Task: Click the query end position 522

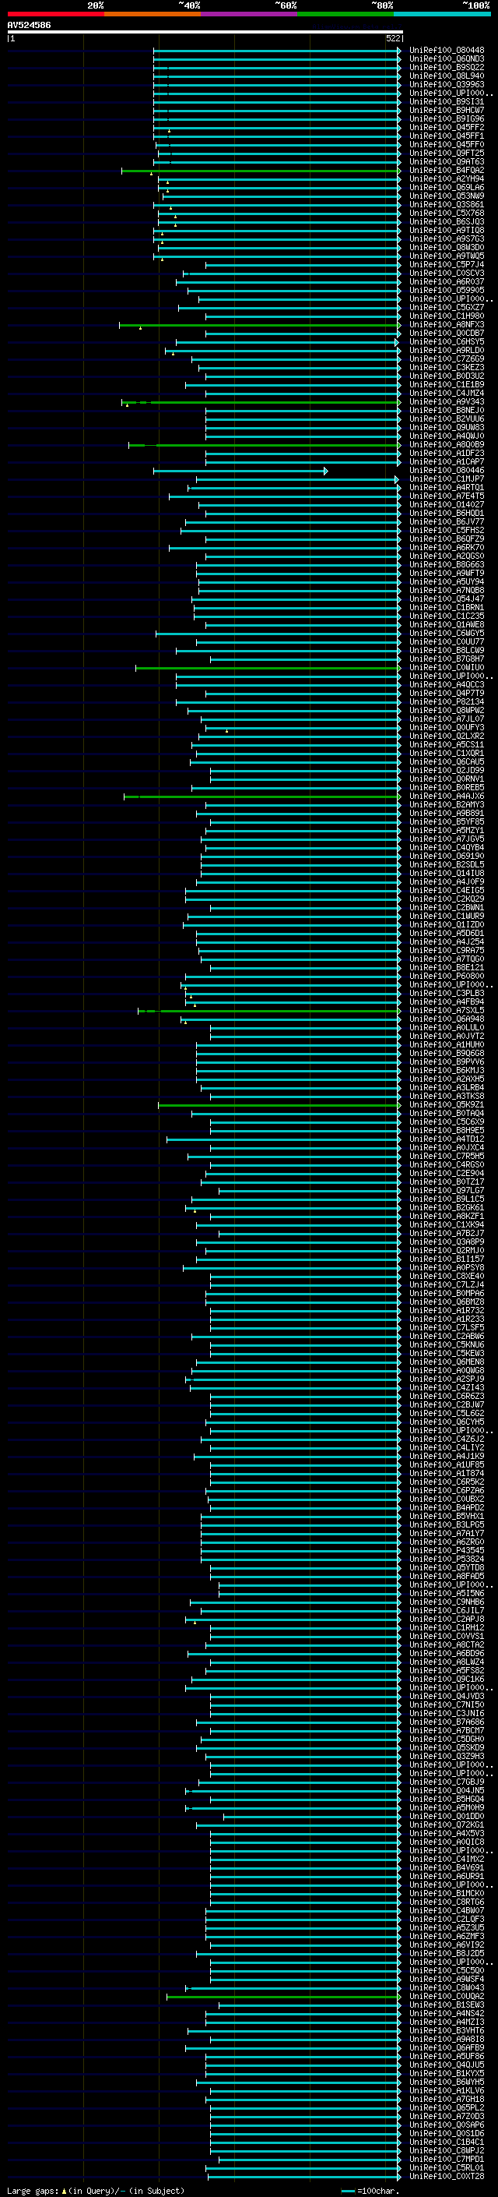Action: point(392,38)
